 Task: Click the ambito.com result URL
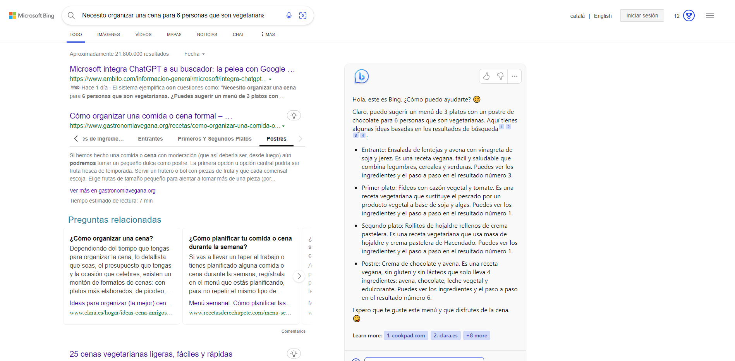[168, 79]
